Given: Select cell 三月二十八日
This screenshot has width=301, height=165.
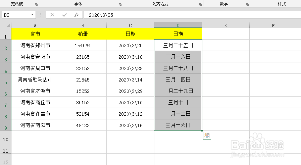Looking at the screenshot, I should 178,68.
